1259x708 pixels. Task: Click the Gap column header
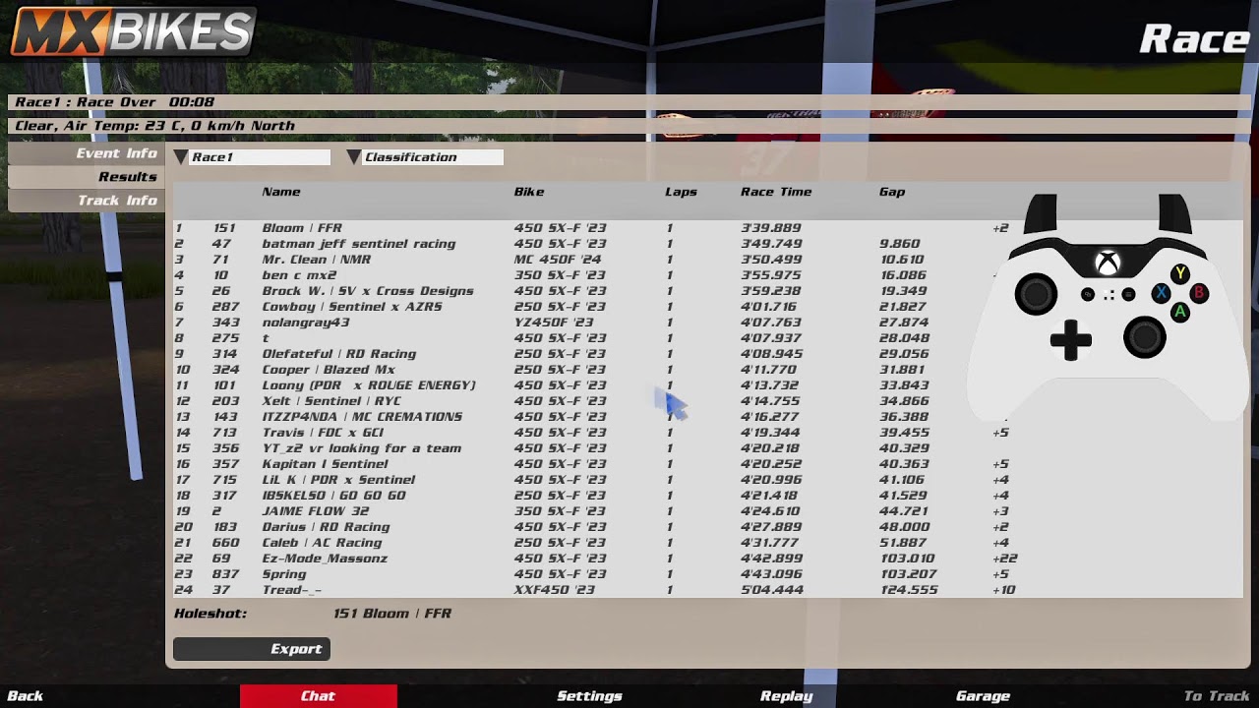(892, 192)
